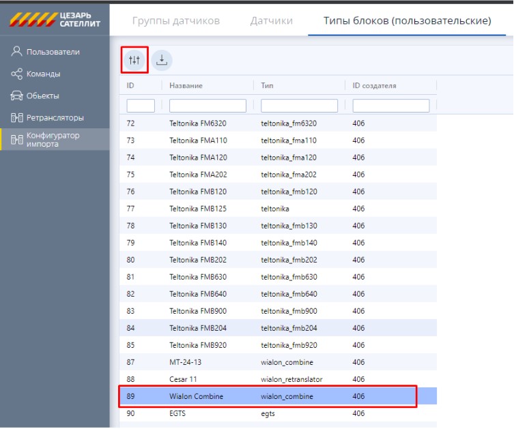Select the Teltonika FMB900 row
The width and height of the screenshot is (514, 429).
pyautogui.click(x=279, y=311)
